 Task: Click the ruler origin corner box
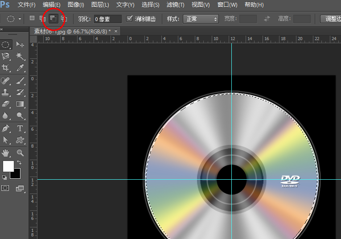tap(33, 39)
